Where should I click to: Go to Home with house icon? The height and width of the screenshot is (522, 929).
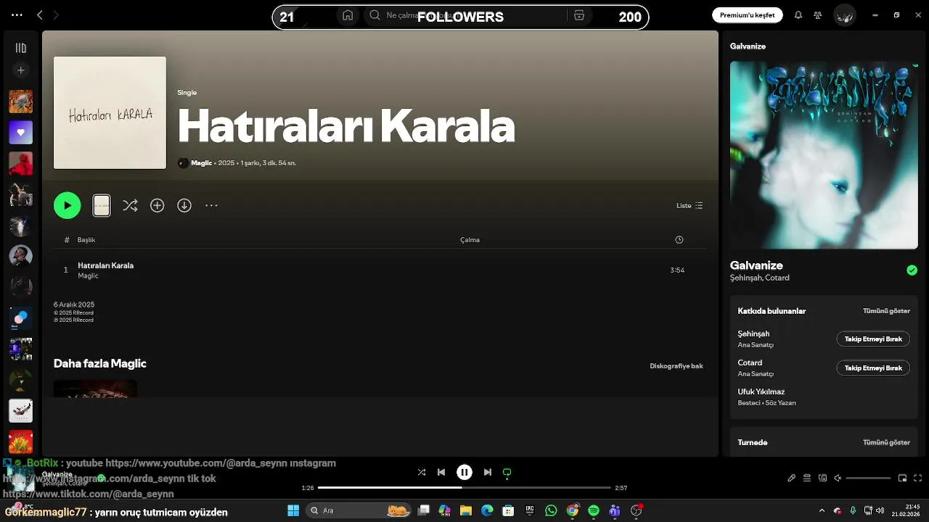(x=348, y=15)
